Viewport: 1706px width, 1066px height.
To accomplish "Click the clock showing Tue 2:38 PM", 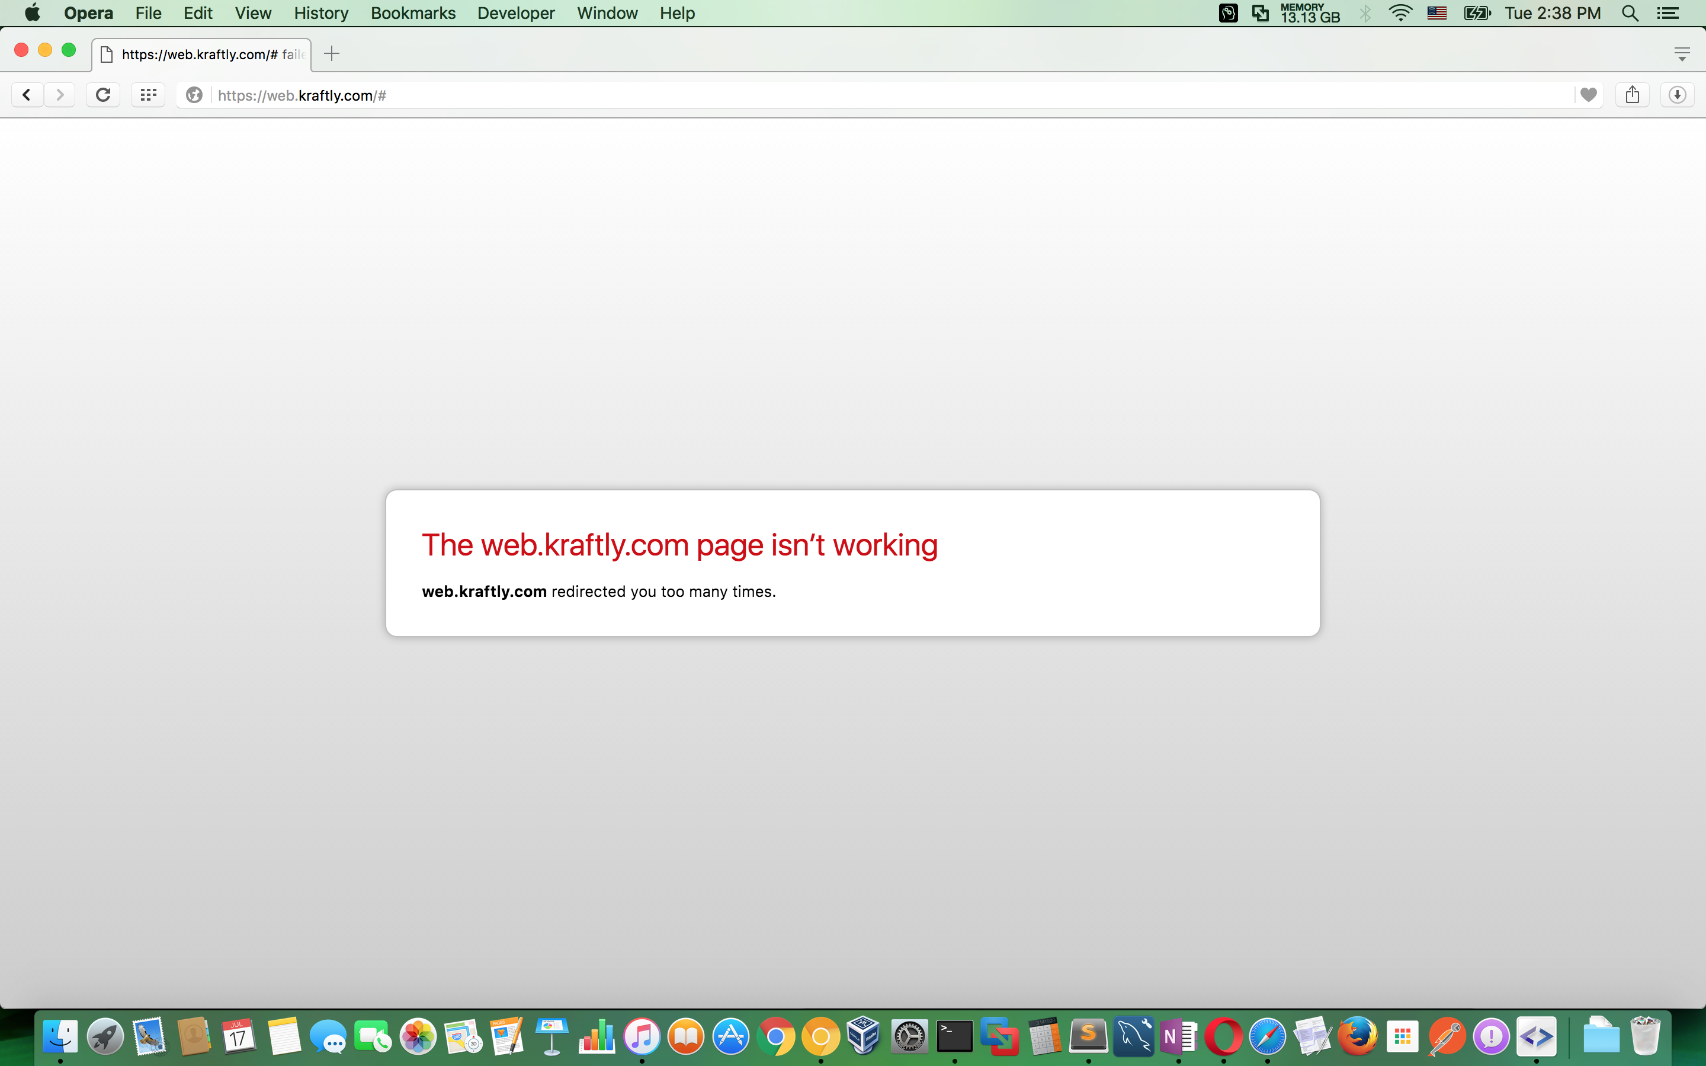I will (1553, 14).
